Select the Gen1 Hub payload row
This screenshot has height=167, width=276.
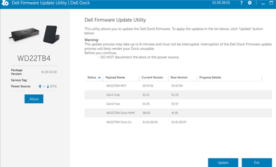178,95
